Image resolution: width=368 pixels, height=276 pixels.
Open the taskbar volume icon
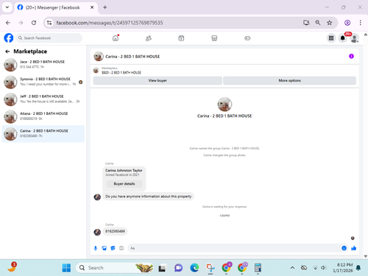click(324, 268)
